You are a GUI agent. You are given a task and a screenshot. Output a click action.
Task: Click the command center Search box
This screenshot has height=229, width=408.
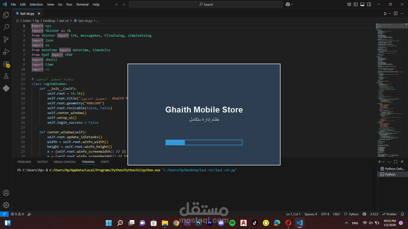206,4
